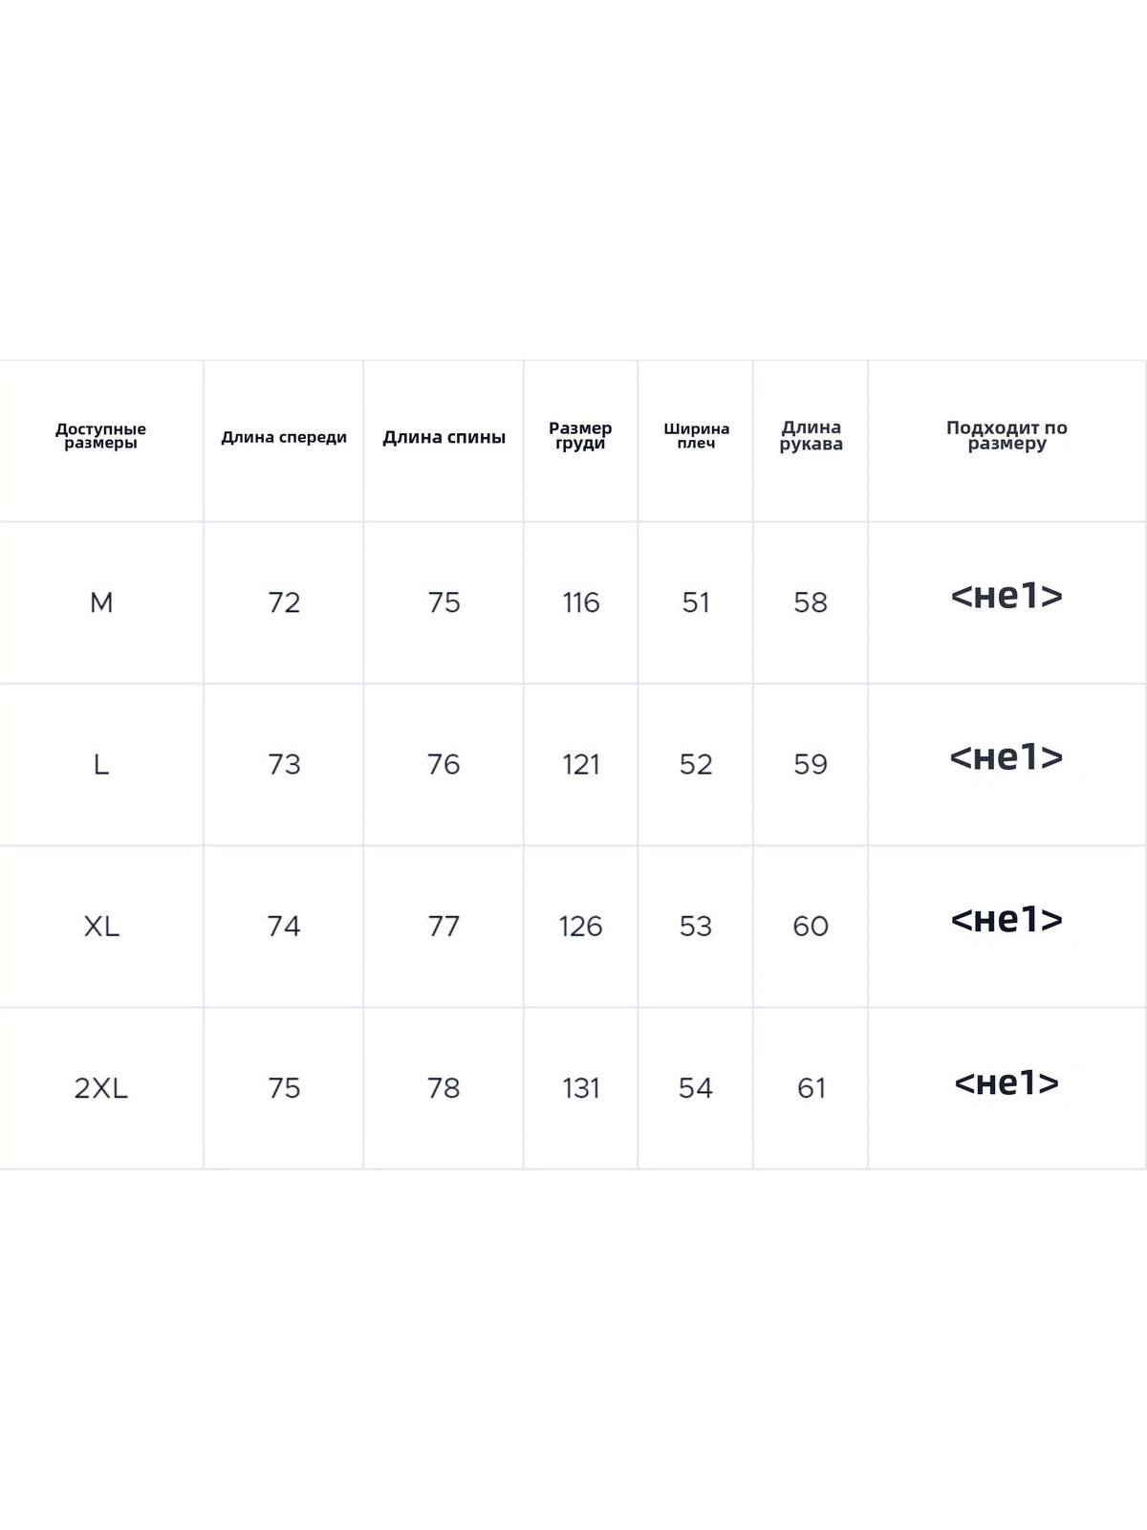
Task: Click the Подходит по размеру header
Action: (x=1006, y=436)
